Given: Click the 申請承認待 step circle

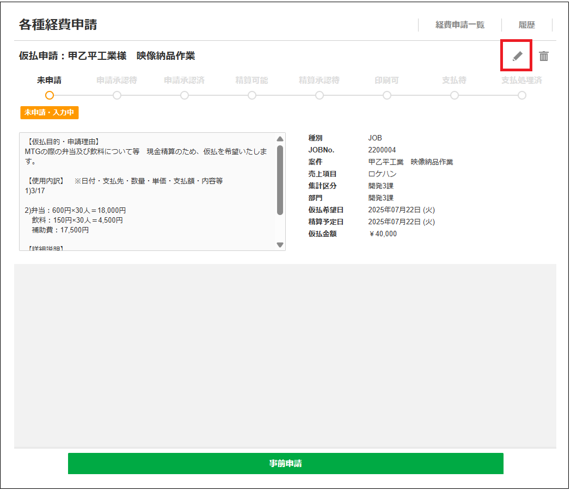Looking at the screenshot, I should click(x=117, y=95).
